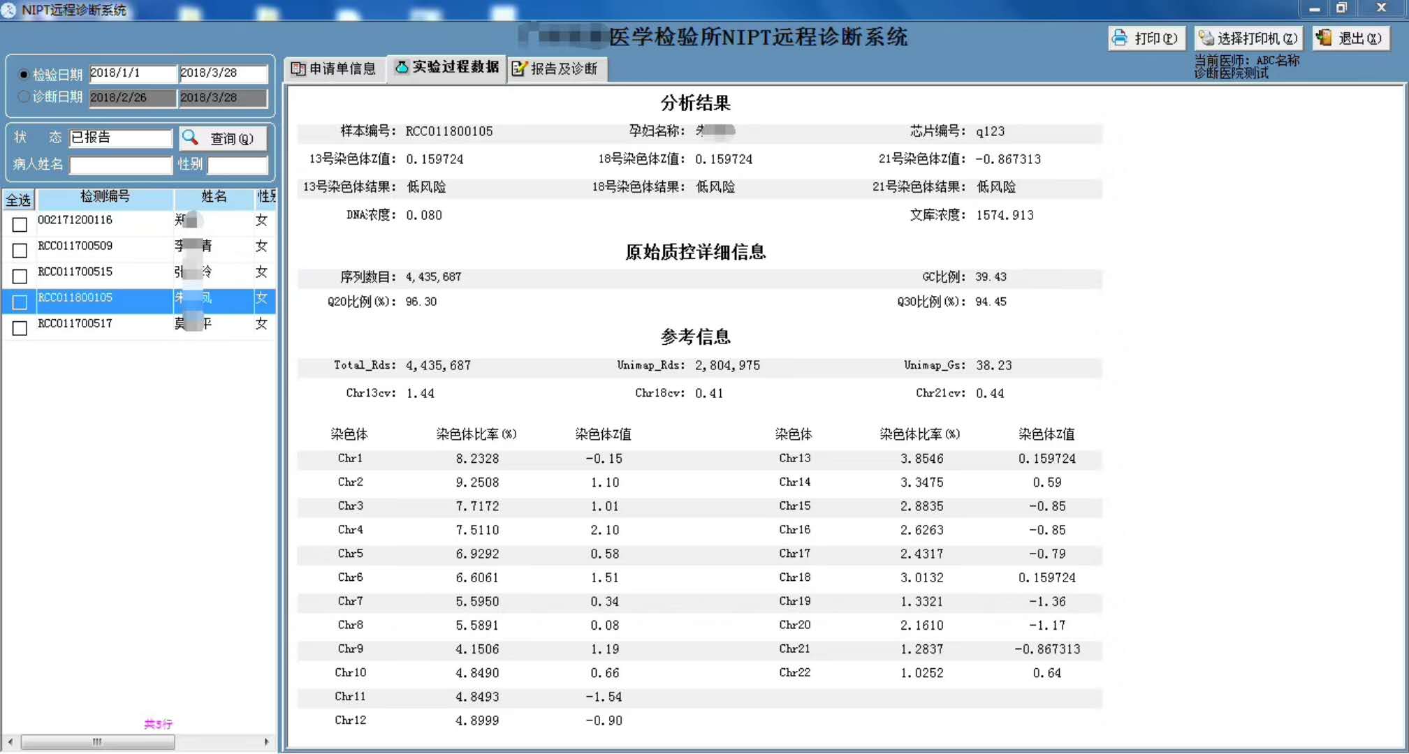Screen dimensions: 1409x754
Task: Click the horizontal scrollbar right arrow
Action: point(266,742)
